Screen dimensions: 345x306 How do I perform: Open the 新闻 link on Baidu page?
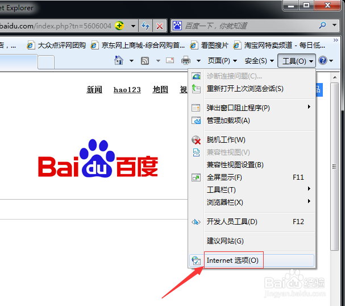pyautogui.click(x=94, y=90)
